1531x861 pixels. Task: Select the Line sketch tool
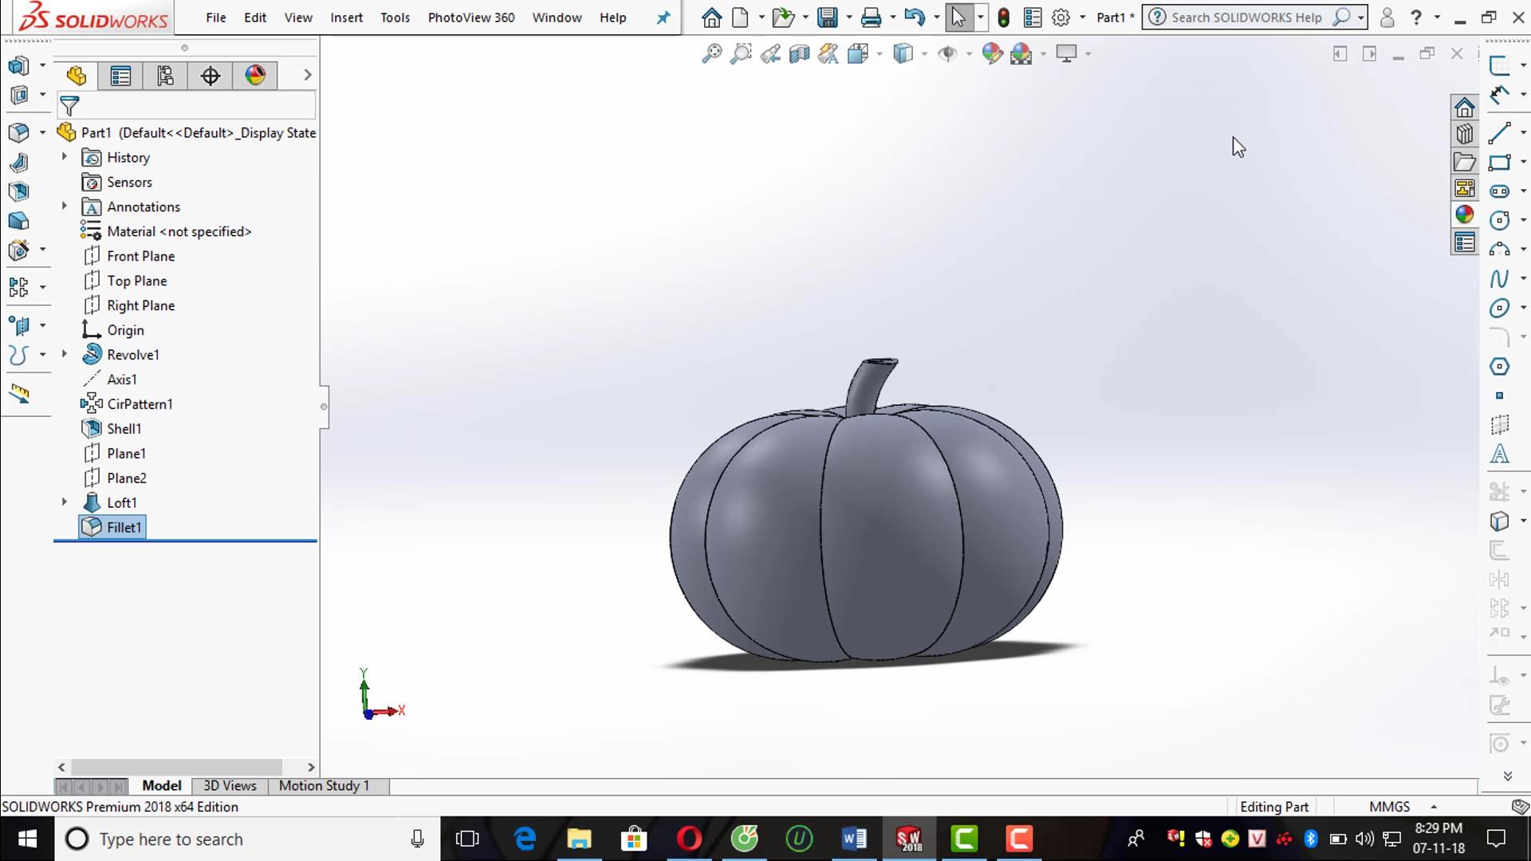click(x=1499, y=132)
